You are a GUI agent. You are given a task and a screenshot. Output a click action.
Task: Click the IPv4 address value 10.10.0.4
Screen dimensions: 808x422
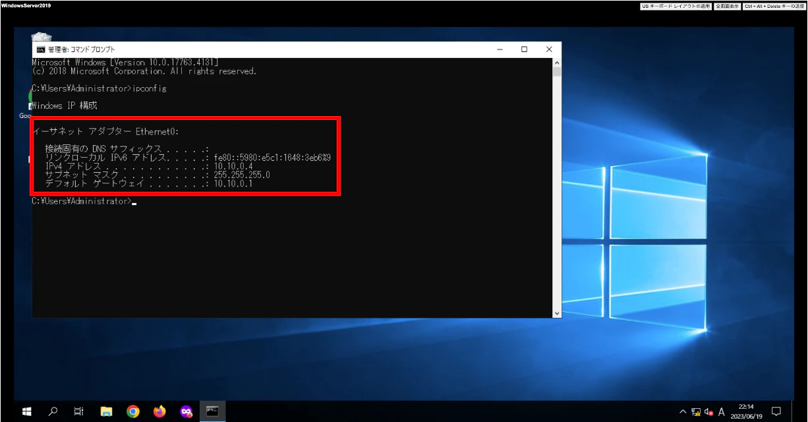coord(233,166)
